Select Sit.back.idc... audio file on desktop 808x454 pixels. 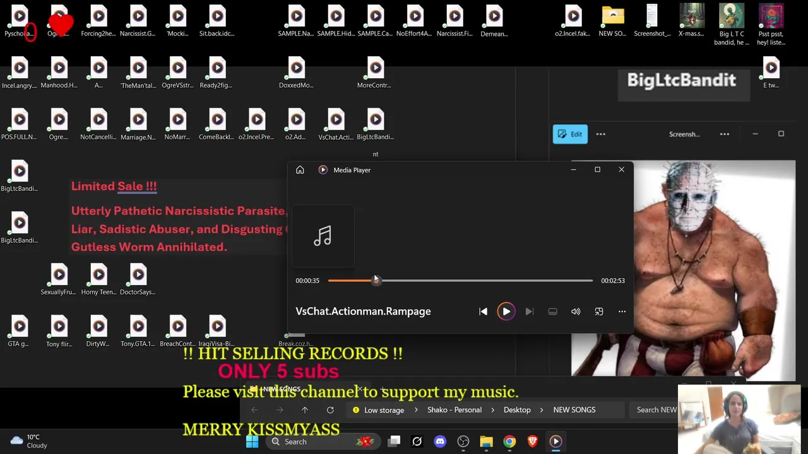(217, 21)
